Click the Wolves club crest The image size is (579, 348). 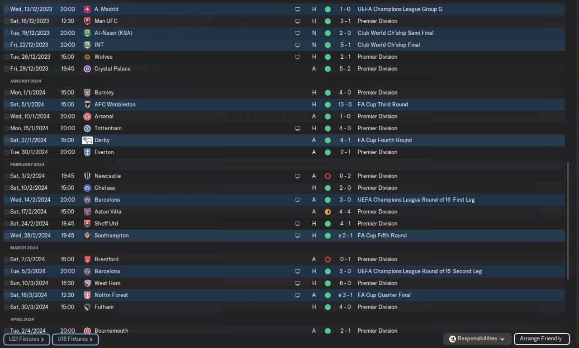pyautogui.click(x=87, y=57)
